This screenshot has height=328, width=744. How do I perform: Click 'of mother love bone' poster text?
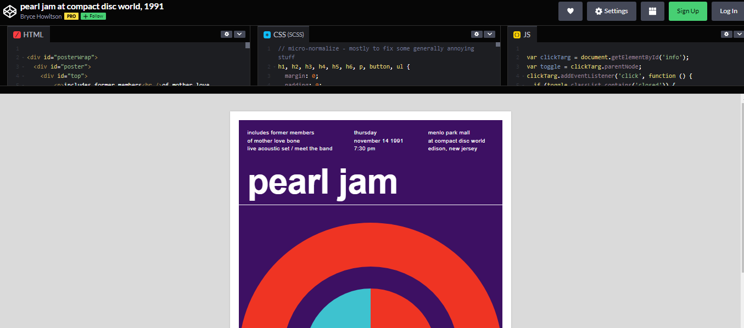tap(273, 141)
